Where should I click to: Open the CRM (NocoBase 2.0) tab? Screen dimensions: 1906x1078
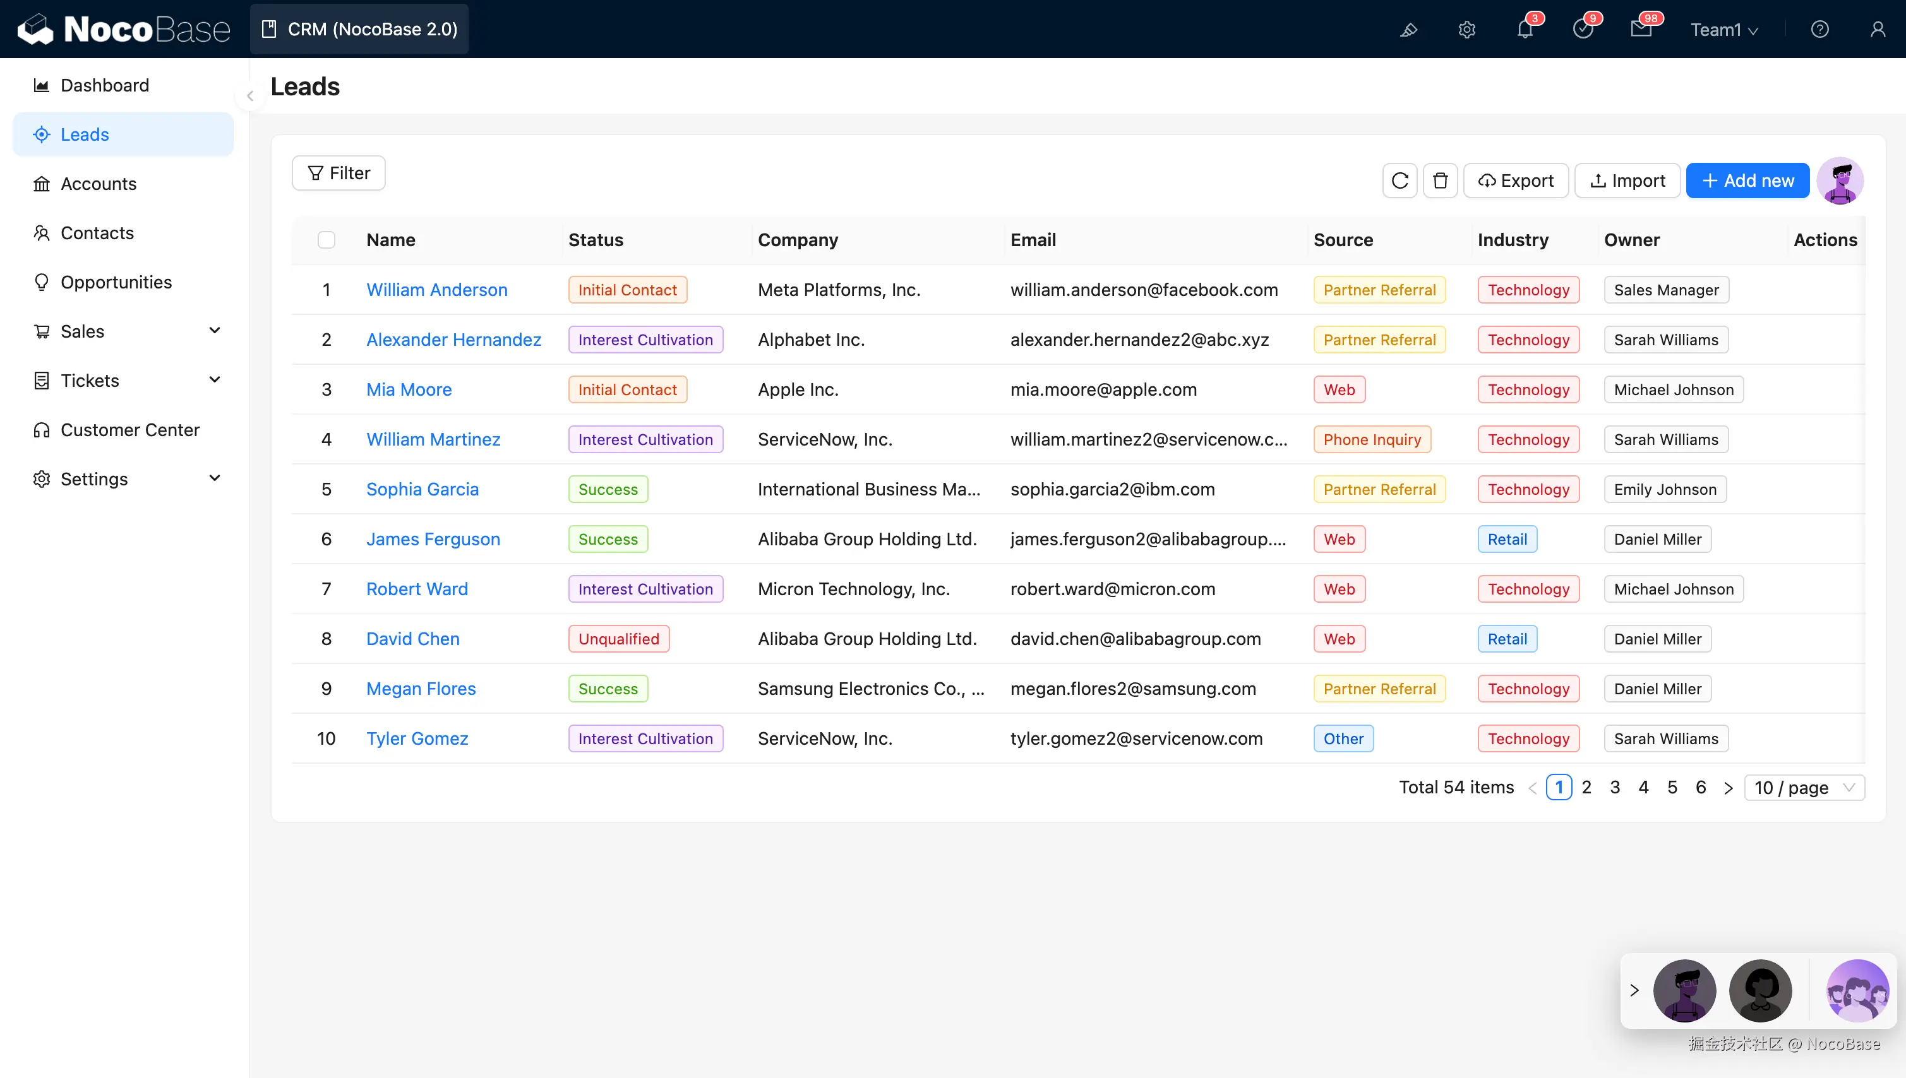(359, 30)
